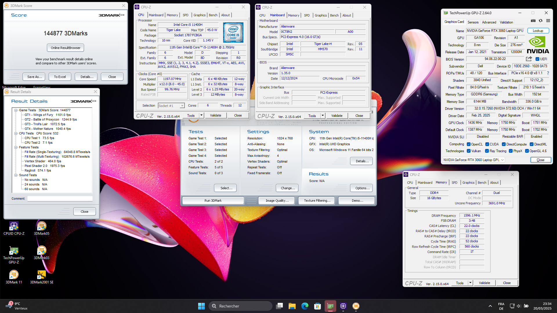Open the GPU-Z hamburger menu
Screen dimensions: 557x313
pyautogui.click(x=548, y=21)
